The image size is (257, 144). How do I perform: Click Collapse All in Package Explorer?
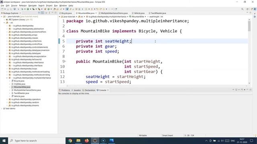(39, 13)
